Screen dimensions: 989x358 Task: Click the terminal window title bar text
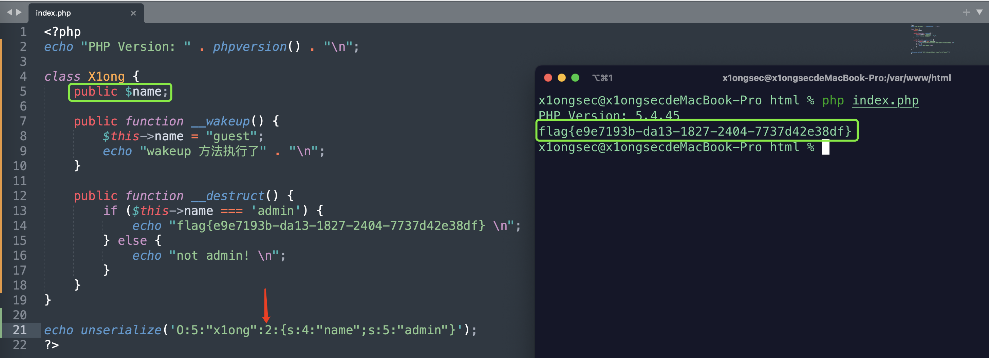tap(836, 78)
